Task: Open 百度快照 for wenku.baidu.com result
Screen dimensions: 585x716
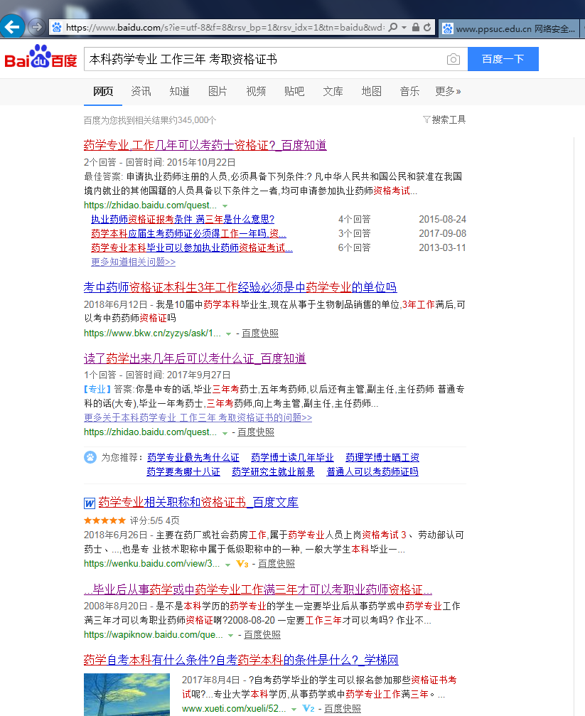Action: (277, 563)
